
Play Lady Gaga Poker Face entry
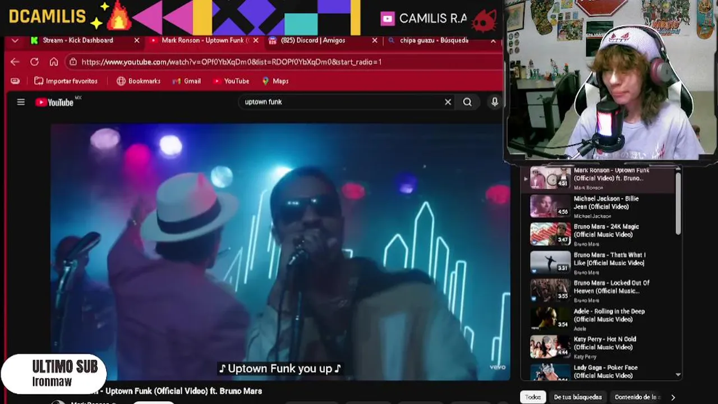599,371
